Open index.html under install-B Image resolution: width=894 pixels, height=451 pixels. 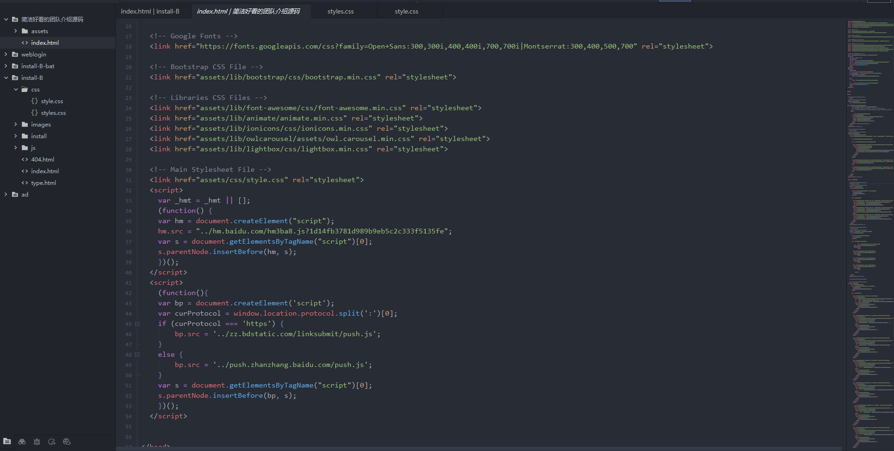point(45,171)
